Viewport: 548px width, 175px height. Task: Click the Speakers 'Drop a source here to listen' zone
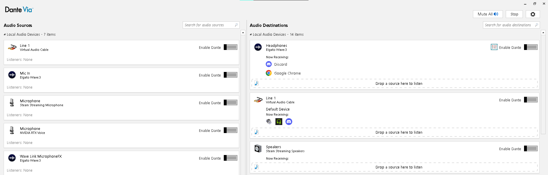[394, 167]
